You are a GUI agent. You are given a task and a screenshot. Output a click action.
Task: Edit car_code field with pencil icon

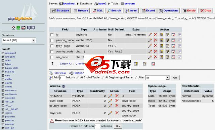click(150, 57)
